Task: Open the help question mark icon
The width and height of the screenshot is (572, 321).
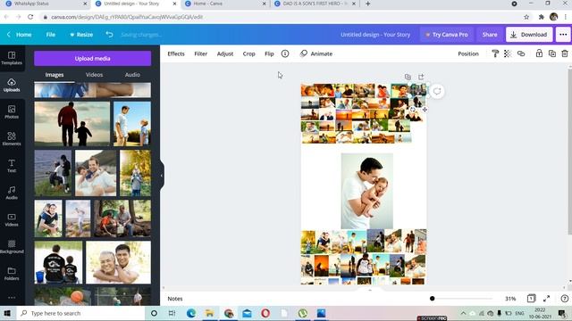Action: click(x=564, y=299)
